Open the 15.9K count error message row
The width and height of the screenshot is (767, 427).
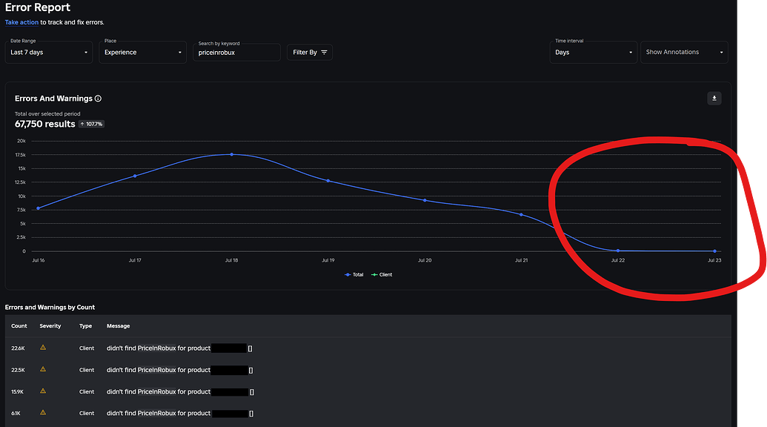368,391
